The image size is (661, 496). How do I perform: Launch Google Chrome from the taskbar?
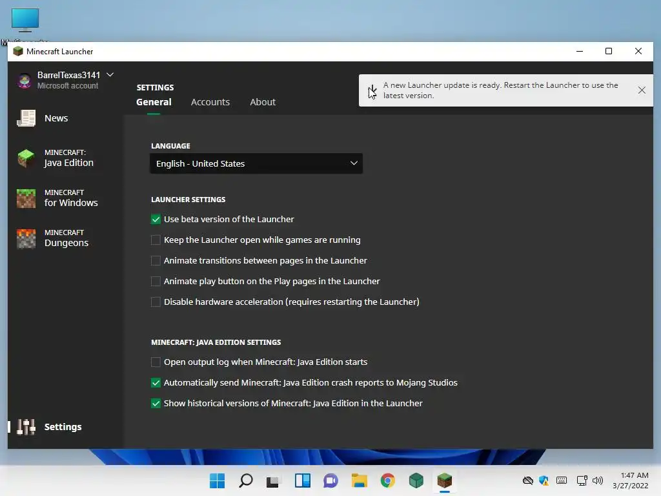tap(388, 480)
